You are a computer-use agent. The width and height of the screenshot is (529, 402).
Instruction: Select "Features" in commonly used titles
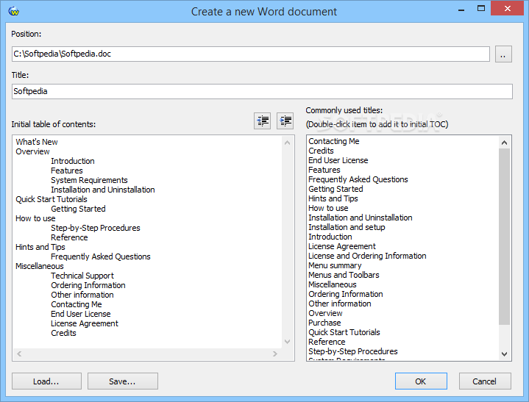324,170
